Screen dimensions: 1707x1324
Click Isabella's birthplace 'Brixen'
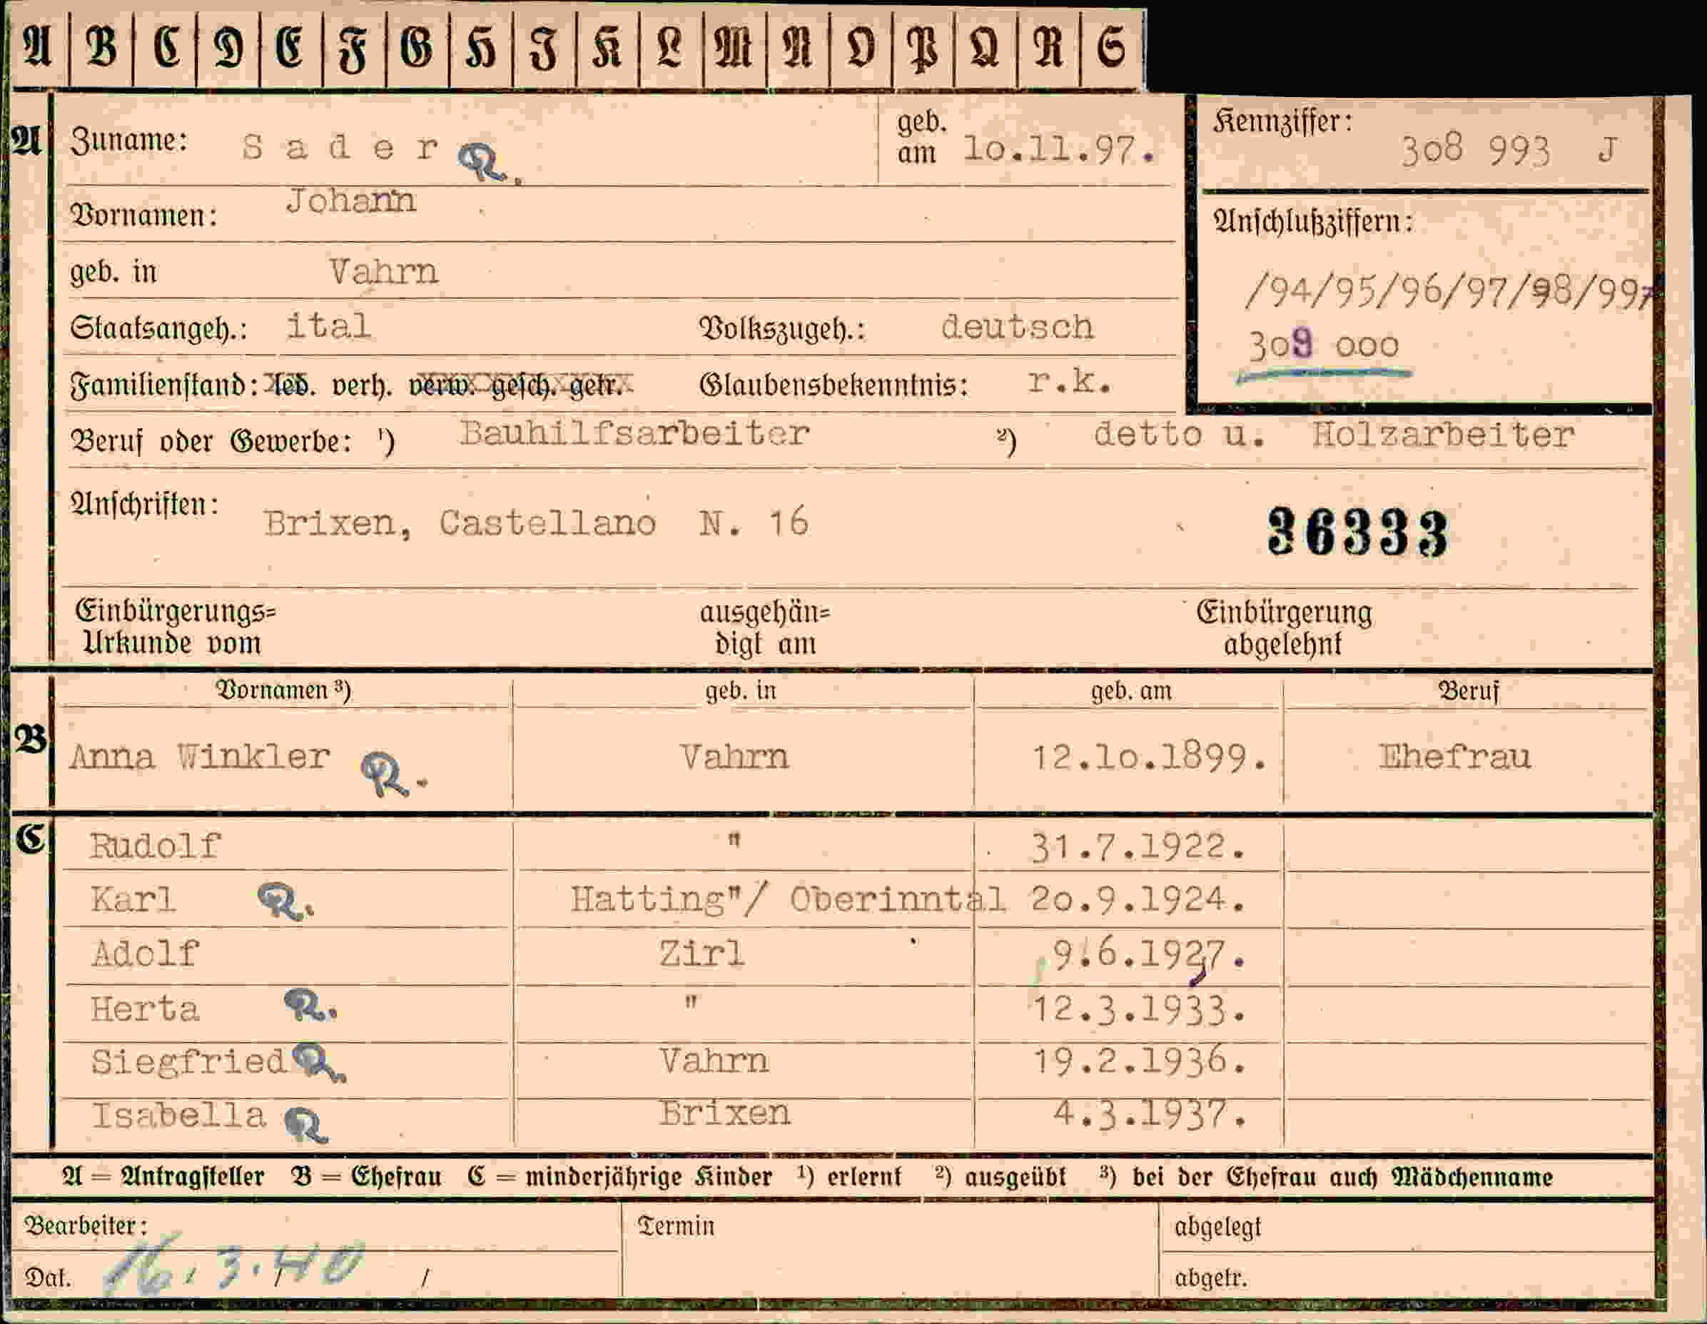[724, 1113]
